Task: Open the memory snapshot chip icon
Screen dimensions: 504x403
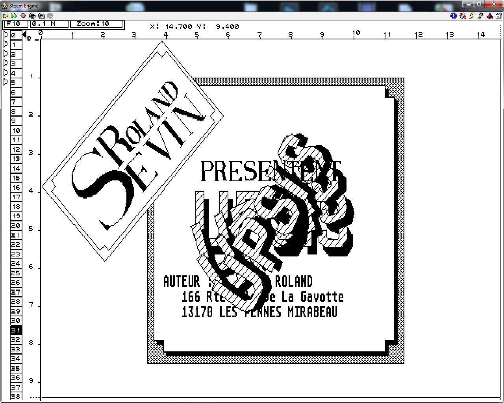Action: click(32, 16)
